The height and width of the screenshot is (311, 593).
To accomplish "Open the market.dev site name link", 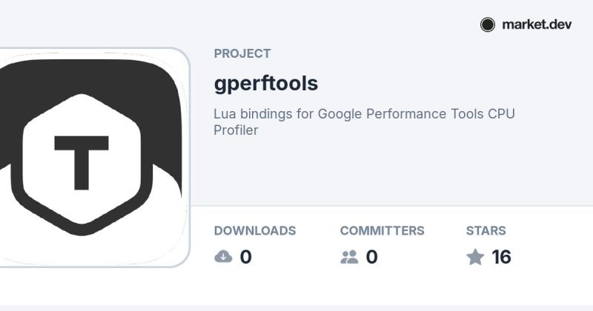I will pos(537,25).
